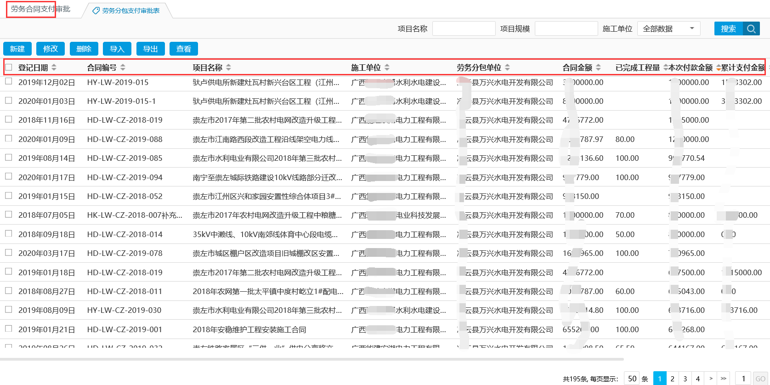Click the GO page jump button
The height and width of the screenshot is (385, 770).
tap(760, 379)
